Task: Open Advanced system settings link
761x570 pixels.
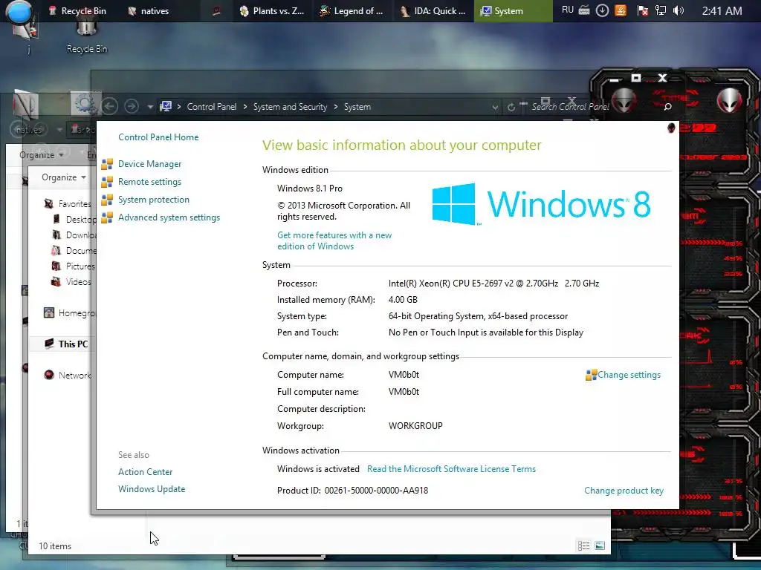Action: (169, 217)
